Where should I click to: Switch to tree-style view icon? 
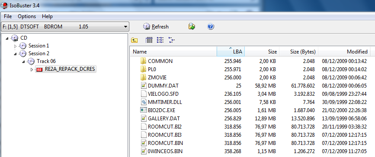point(171,40)
